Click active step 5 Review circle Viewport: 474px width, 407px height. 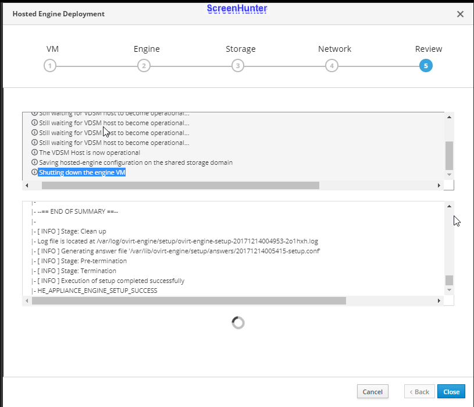[426, 66]
